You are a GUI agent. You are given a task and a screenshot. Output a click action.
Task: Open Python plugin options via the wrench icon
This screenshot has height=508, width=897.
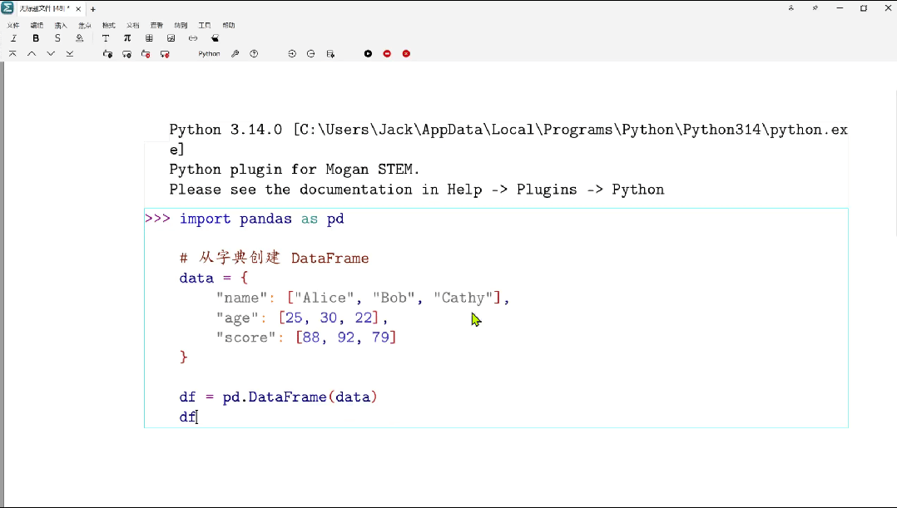click(x=235, y=53)
